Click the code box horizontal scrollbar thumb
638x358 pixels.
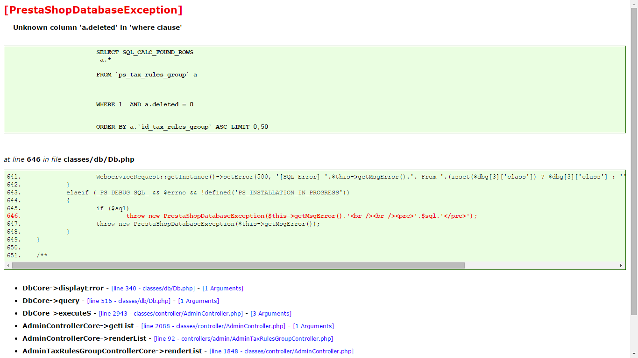[238, 265]
